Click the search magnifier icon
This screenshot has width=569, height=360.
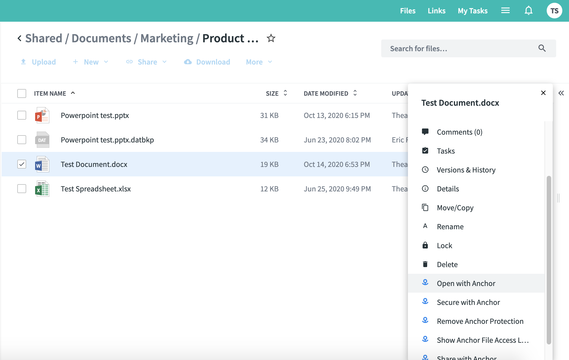(542, 48)
